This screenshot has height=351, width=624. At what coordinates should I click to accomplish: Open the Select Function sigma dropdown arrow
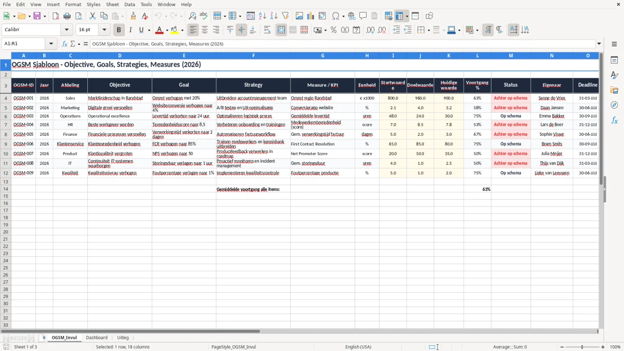tap(79, 44)
